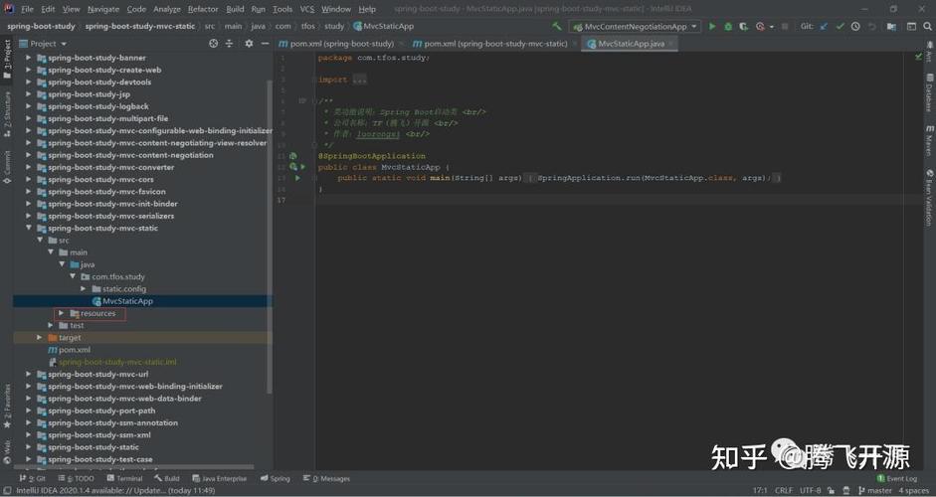936x497 pixels.
Task: Click CRLF line separator in status bar
Action: point(784,490)
